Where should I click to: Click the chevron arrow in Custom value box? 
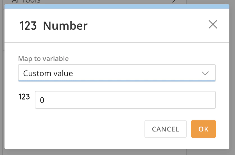pyautogui.click(x=205, y=73)
